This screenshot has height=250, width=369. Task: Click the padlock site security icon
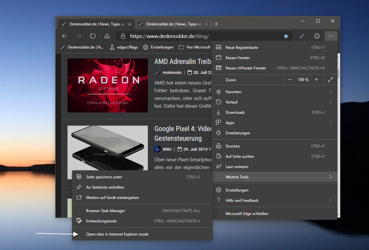[123, 36]
